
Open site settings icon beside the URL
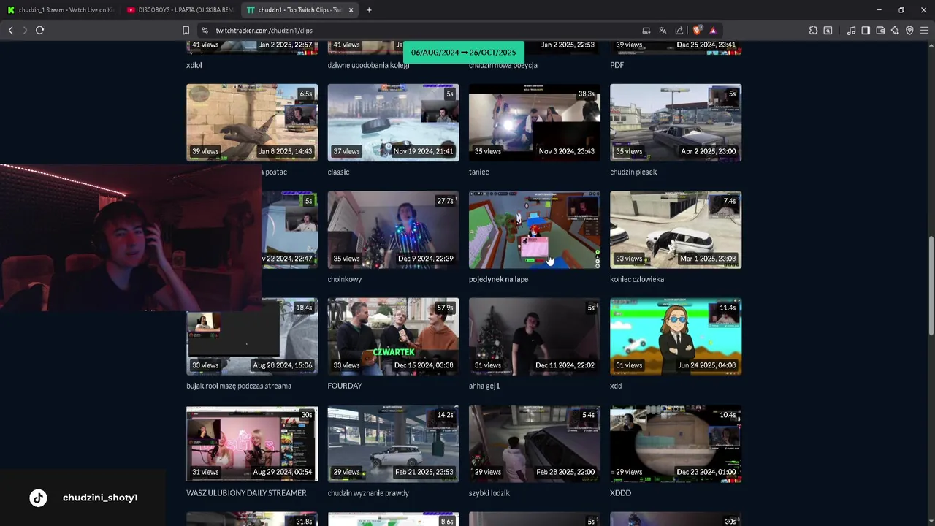(x=205, y=30)
